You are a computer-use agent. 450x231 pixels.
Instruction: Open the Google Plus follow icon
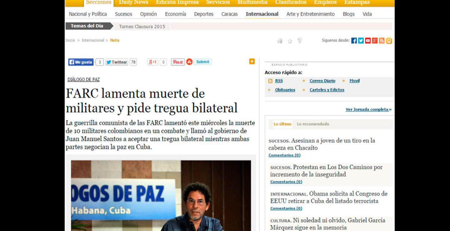(x=375, y=41)
